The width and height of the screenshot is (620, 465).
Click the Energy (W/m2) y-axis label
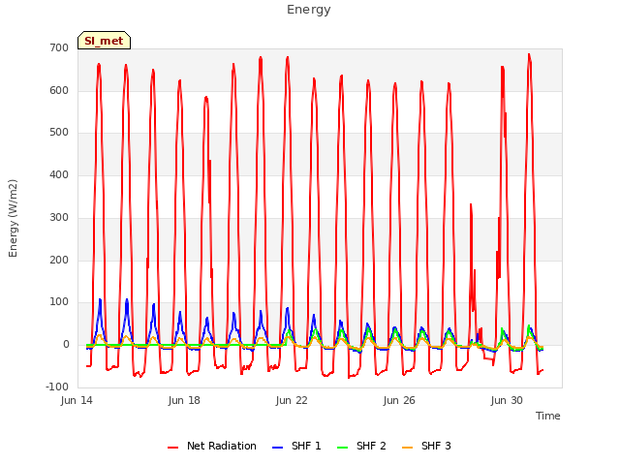pos(13,218)
